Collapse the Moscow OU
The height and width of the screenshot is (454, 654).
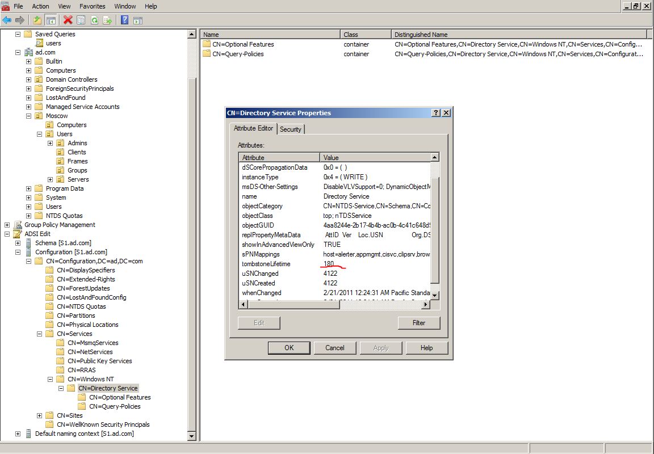pos(28,116)
